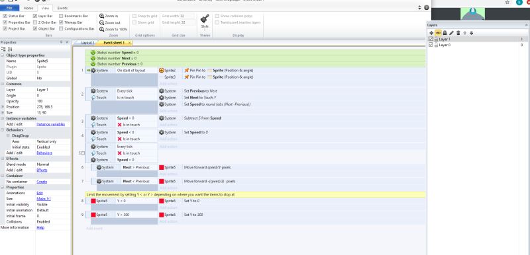Uncheck the Properties Bar checkbox
Screen dimensions: 530x255
click(5, 22)
